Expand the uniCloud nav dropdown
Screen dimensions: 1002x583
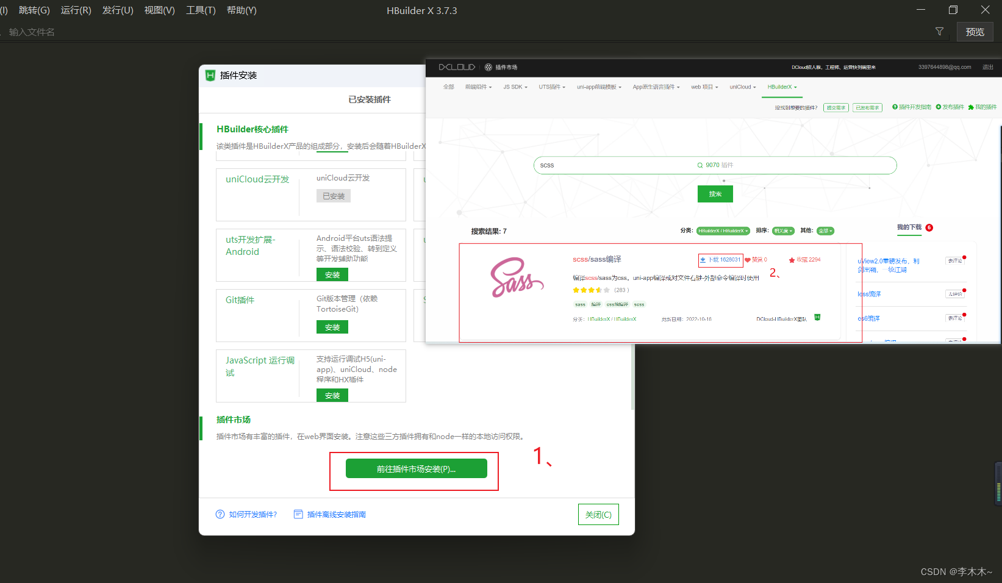point(743,87)
